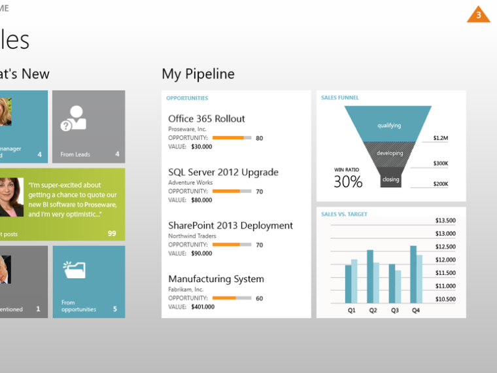Click the closing funnel segment
This screenshot has height=373, width=497.
[x=390, y=179]
